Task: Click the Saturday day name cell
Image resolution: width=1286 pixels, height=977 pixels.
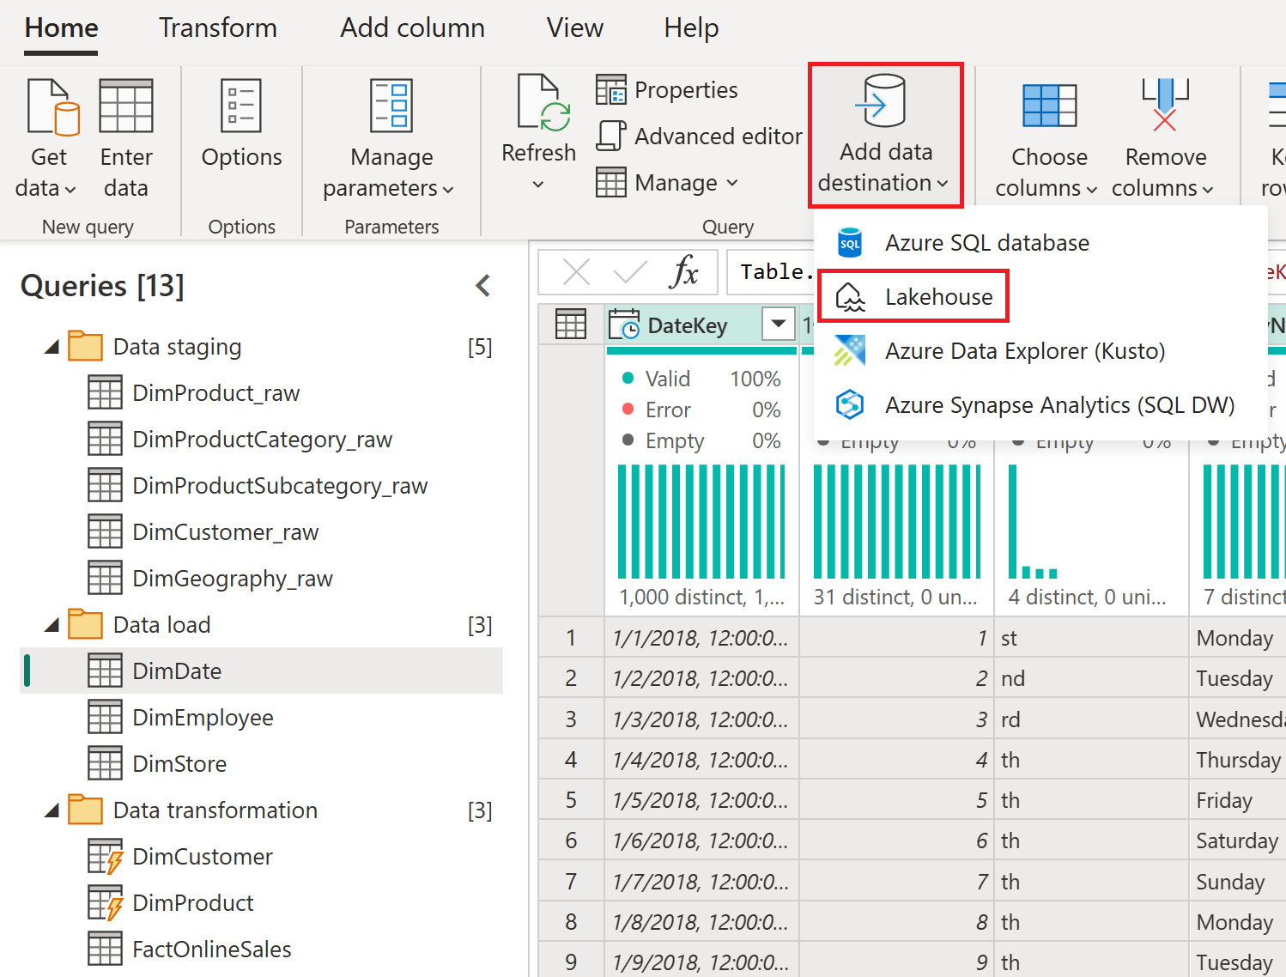Action: click(1239, 840)
